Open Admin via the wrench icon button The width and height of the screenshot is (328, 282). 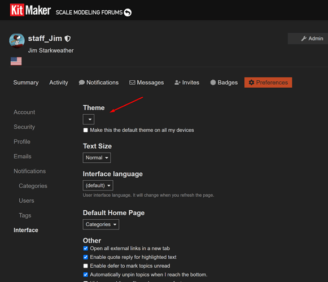[308, 38]
